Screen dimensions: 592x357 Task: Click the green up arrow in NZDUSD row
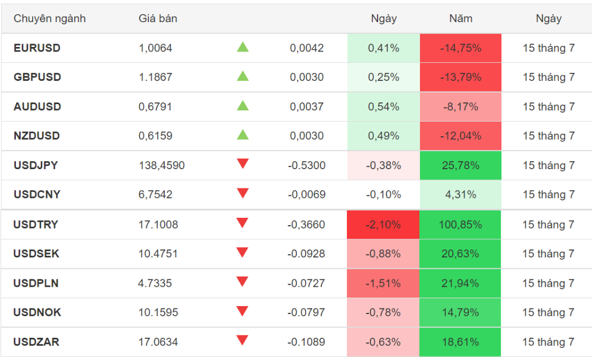coord(243,135)
